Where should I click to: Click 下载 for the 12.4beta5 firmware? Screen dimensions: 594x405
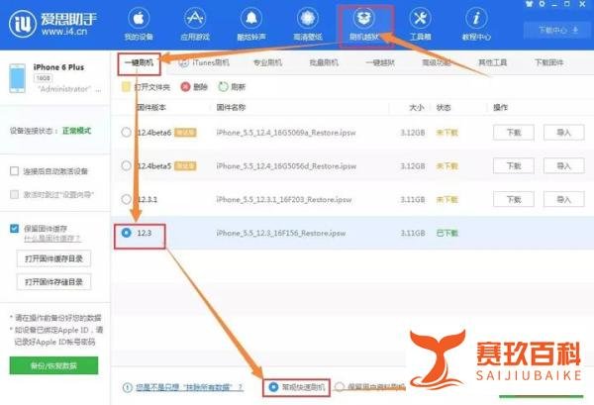coord(514,166)
